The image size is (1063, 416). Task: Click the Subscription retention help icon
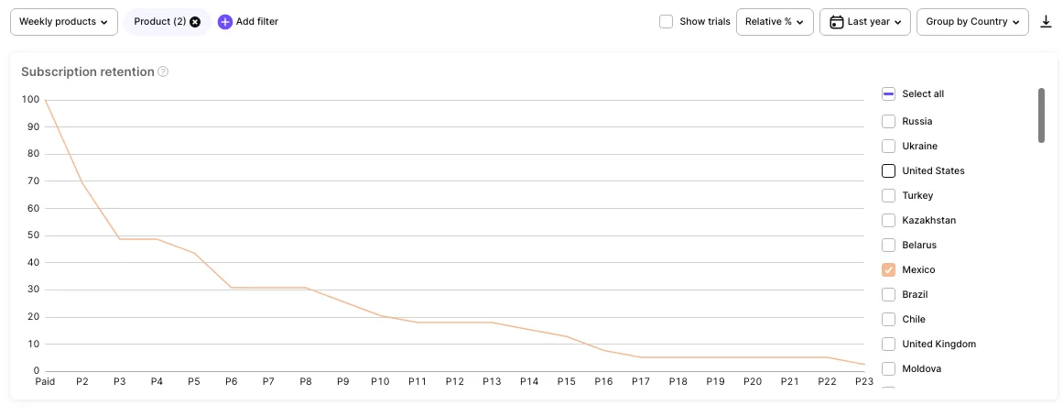pos(163,71)
